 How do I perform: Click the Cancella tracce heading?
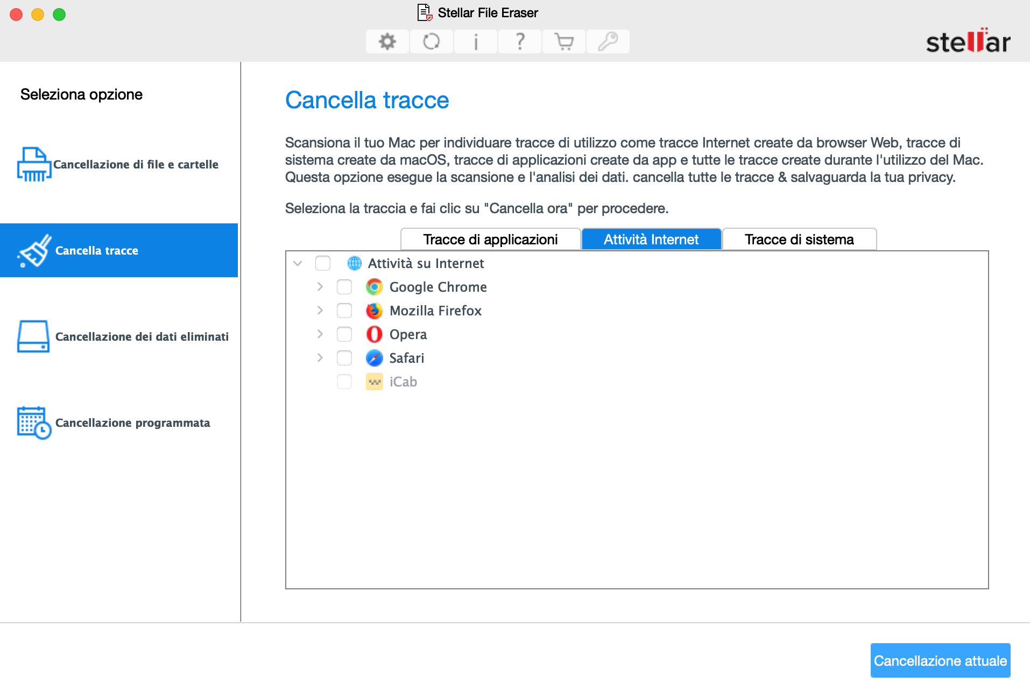click(367, 100)
